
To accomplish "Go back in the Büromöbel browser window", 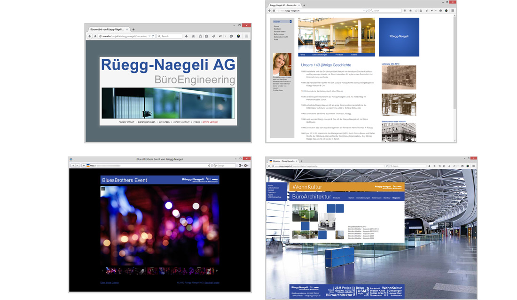I will coord(90,36).
